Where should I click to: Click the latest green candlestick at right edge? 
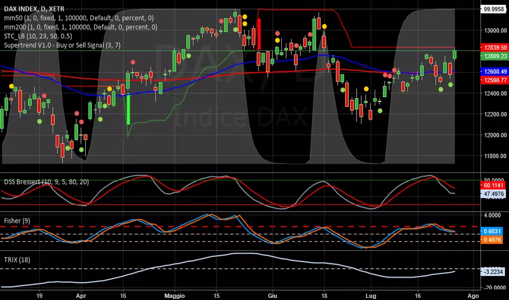pos(455,54)
